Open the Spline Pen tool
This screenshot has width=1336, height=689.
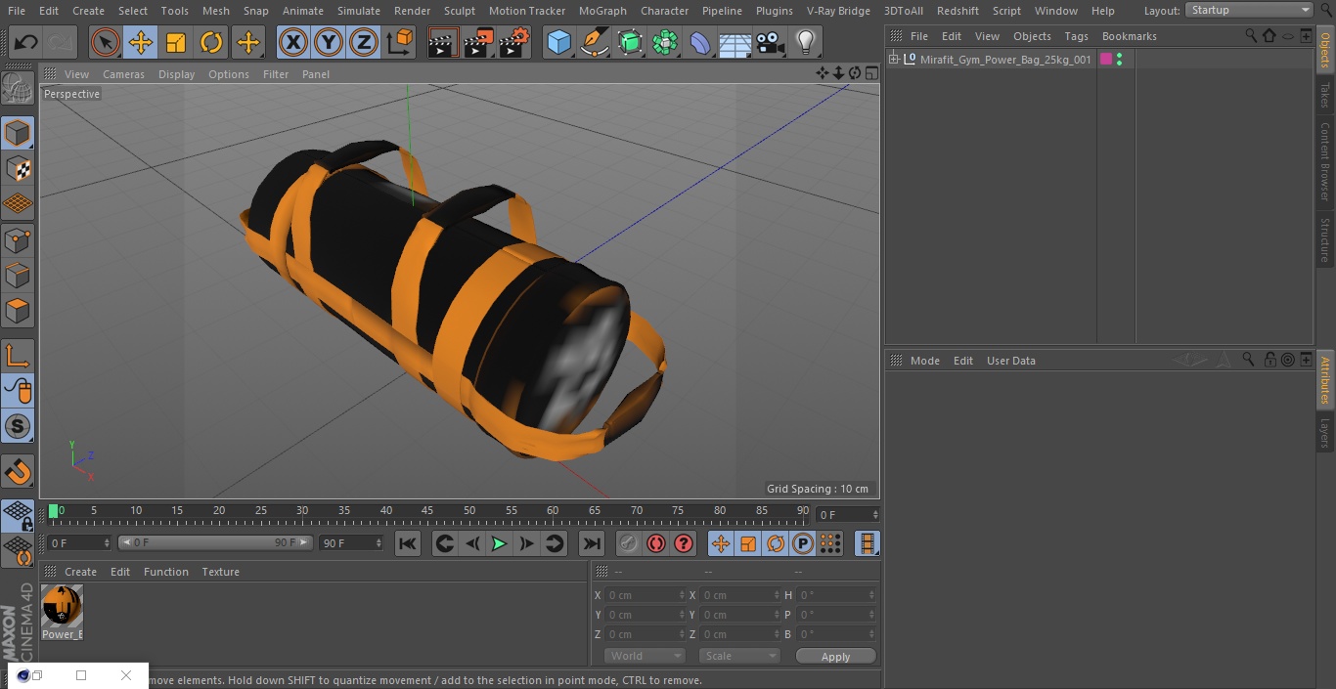click(x=594, y=43)
